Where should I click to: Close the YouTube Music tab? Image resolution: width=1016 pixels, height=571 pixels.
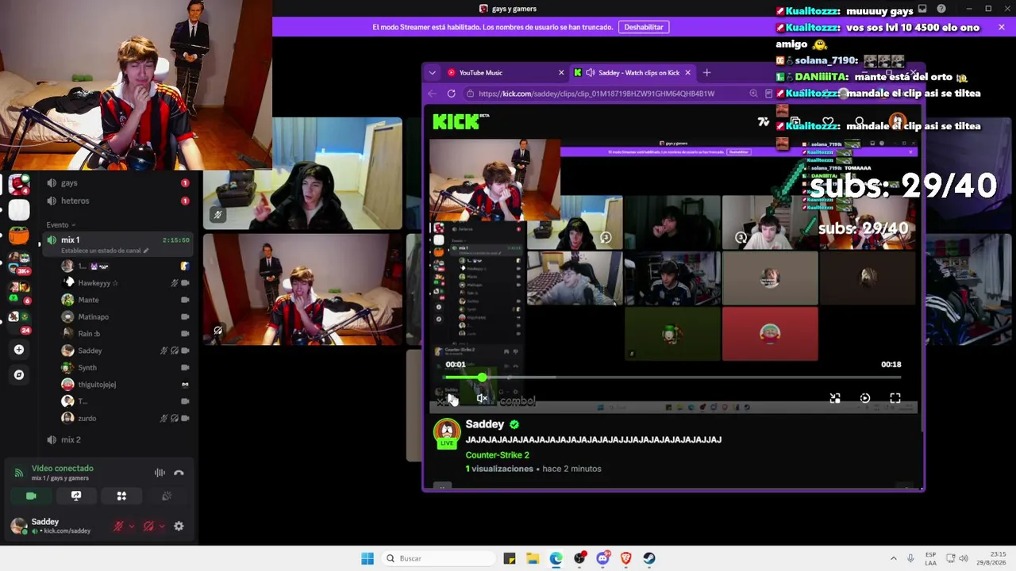point(561,73)
